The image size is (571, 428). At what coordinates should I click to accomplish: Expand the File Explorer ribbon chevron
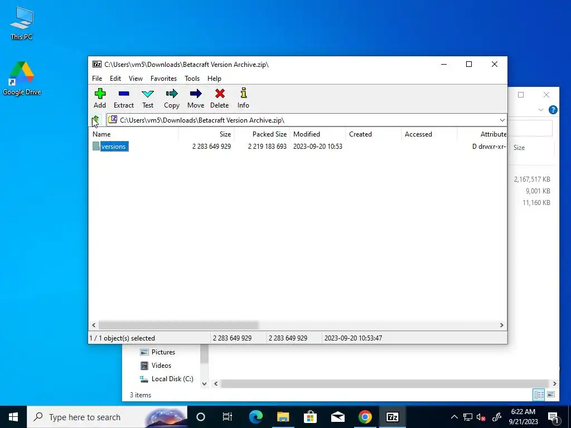(x=541, y=110)
